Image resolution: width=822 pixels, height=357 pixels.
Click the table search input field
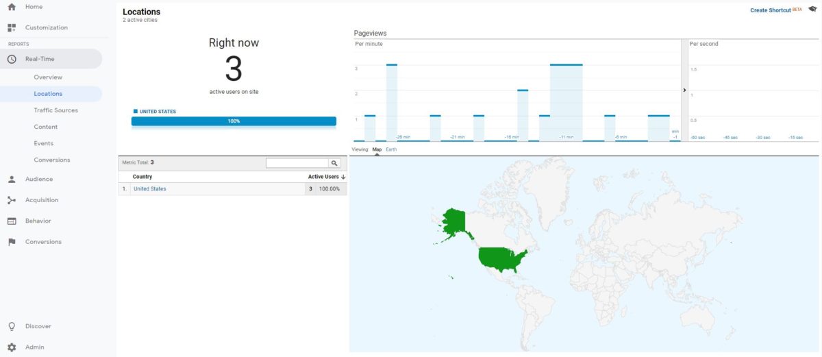[x=297, y=163]
